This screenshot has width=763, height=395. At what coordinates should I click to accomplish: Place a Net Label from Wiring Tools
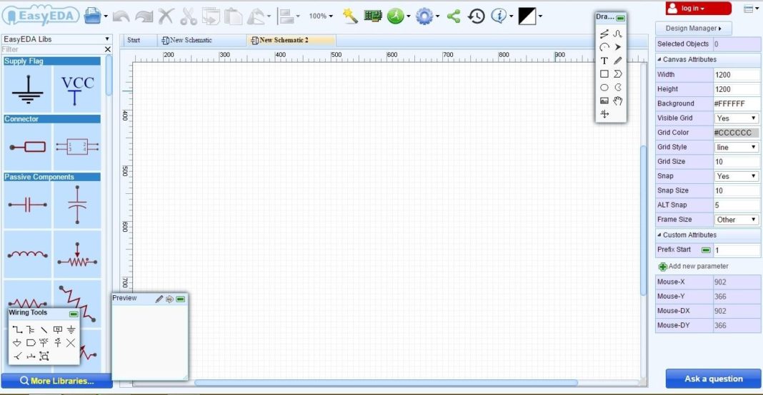(57, 329)
